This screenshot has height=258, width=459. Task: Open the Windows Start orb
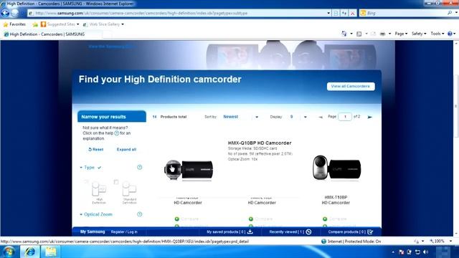coord(9,252)
